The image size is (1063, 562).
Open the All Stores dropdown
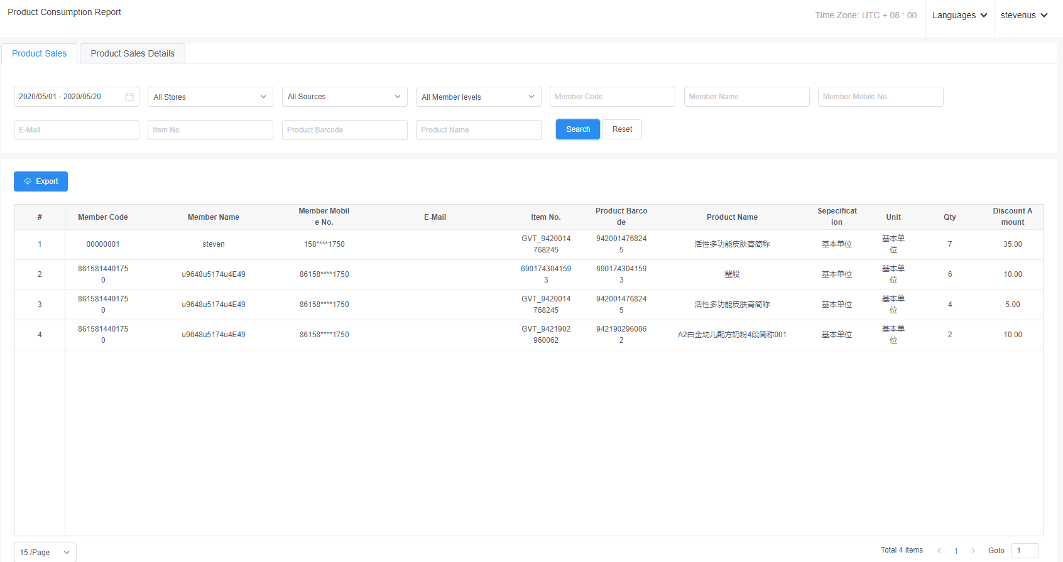210,97
